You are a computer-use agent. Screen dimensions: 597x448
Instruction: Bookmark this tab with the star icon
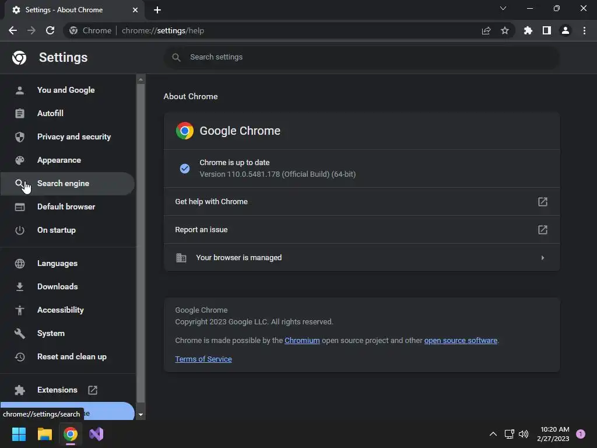click(x=504, y=30)
